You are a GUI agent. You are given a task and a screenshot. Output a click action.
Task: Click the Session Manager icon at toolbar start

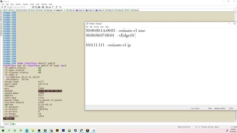pyautogui.click(x=2, y=7)
